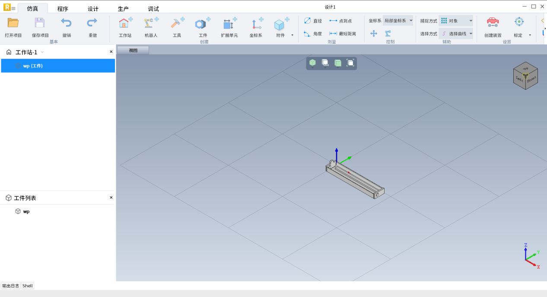The width and height of the screenshot is (547, 297).
Task: Switch to the 程序 ribbon tab
Action: coord(63,9)
